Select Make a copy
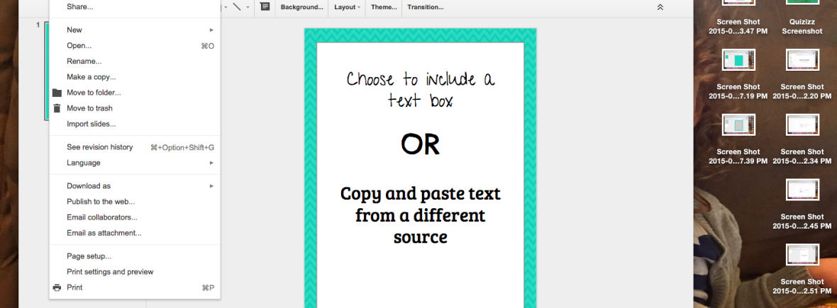This screenshot has height=308, width=837. [x=135, y=76]
